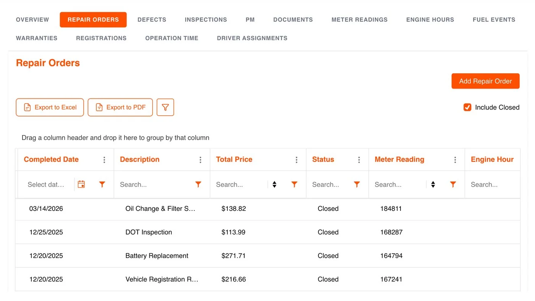Open Total Price column options menu
Image resolution: width=535 pixels, height=301 pixels.
[297, 160]
